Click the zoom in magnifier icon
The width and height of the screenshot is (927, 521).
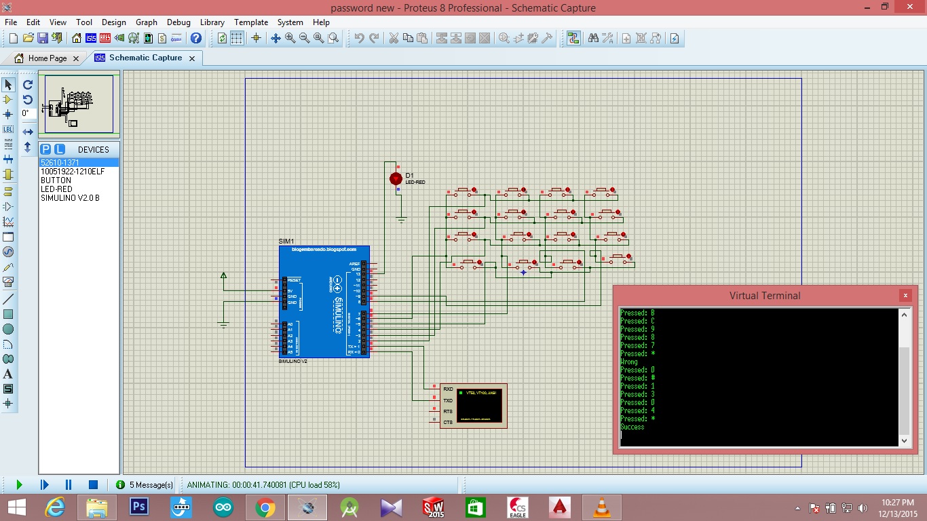290,38
